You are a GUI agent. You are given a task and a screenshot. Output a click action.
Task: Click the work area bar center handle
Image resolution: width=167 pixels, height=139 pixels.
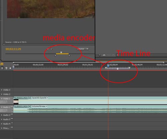click(x=118, y=69)
